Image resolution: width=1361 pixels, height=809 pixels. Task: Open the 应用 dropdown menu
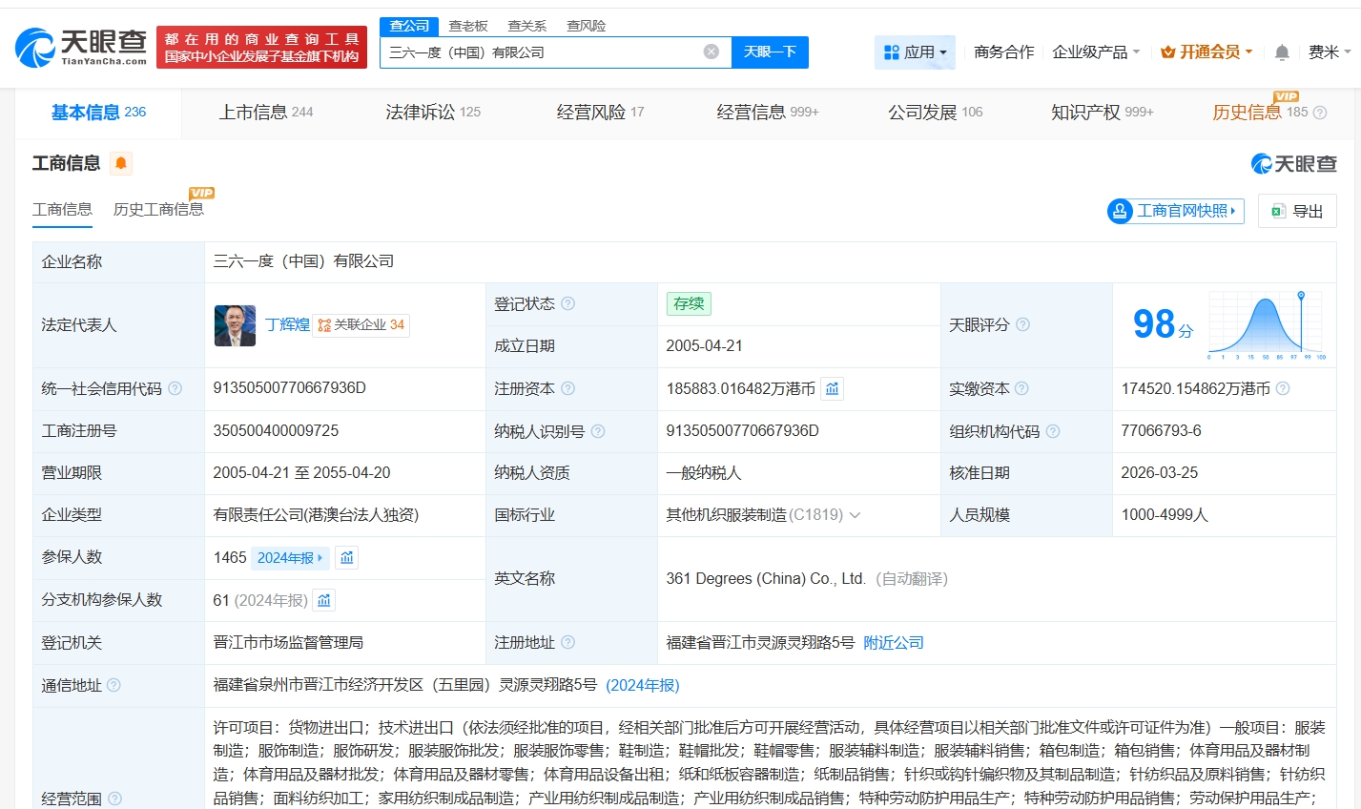915,52
